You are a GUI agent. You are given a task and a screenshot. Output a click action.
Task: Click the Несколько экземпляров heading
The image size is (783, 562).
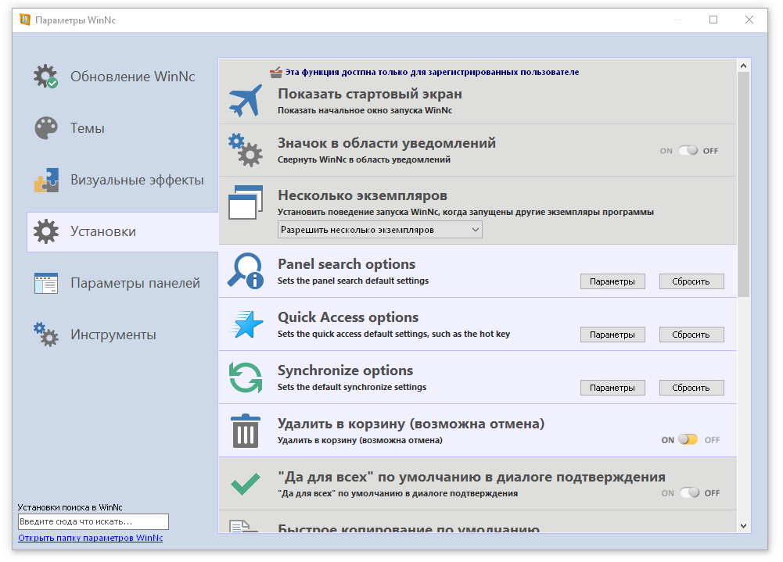[x=362, y=195]
